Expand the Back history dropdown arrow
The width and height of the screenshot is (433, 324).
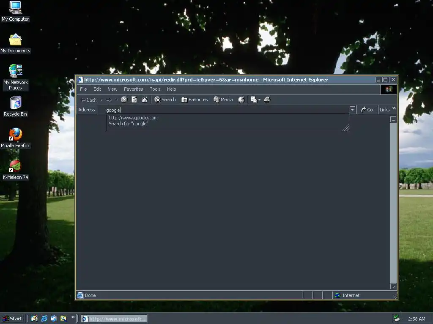pos(101,100)
